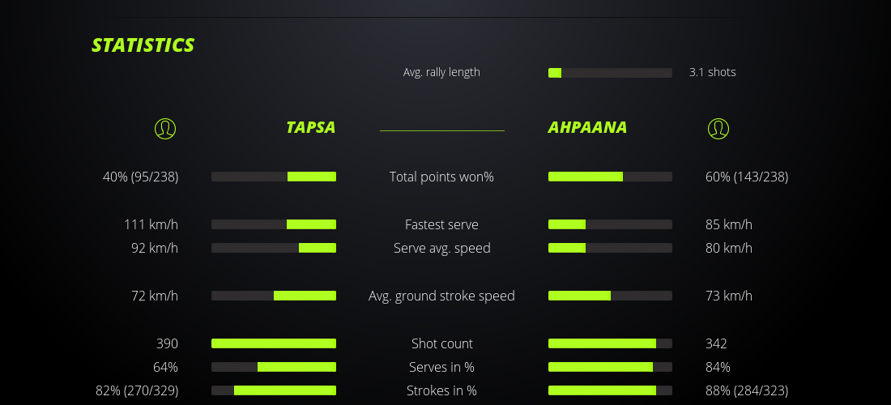Click Tapsa's Total points won bar
Viewport: 891px width, 405px height.
tap(274, 177)
